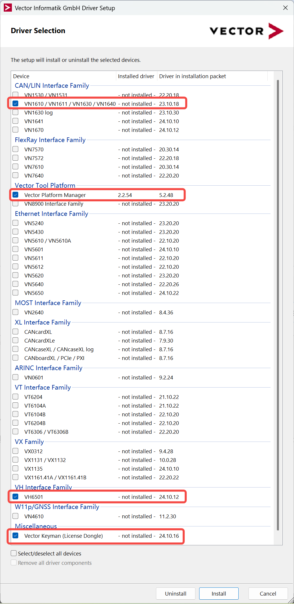Viewport: 294px width, 604px height.
Task: Click the MOST Interface Family heading
Action: pyautogui.click(x=48, y=303)
